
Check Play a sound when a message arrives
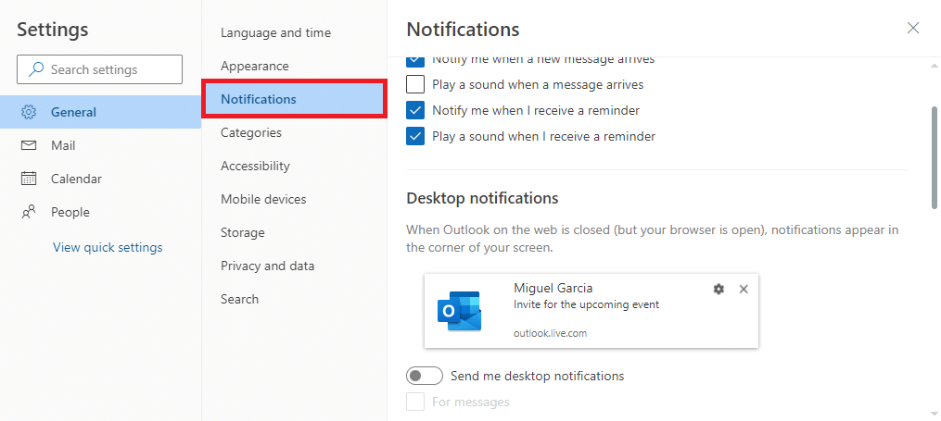pyautogui.click(x=415, y=84)
